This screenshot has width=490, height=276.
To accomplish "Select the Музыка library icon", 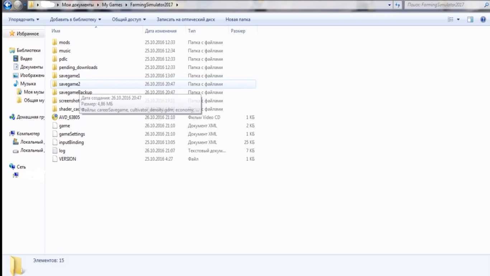I will point(15,84).
